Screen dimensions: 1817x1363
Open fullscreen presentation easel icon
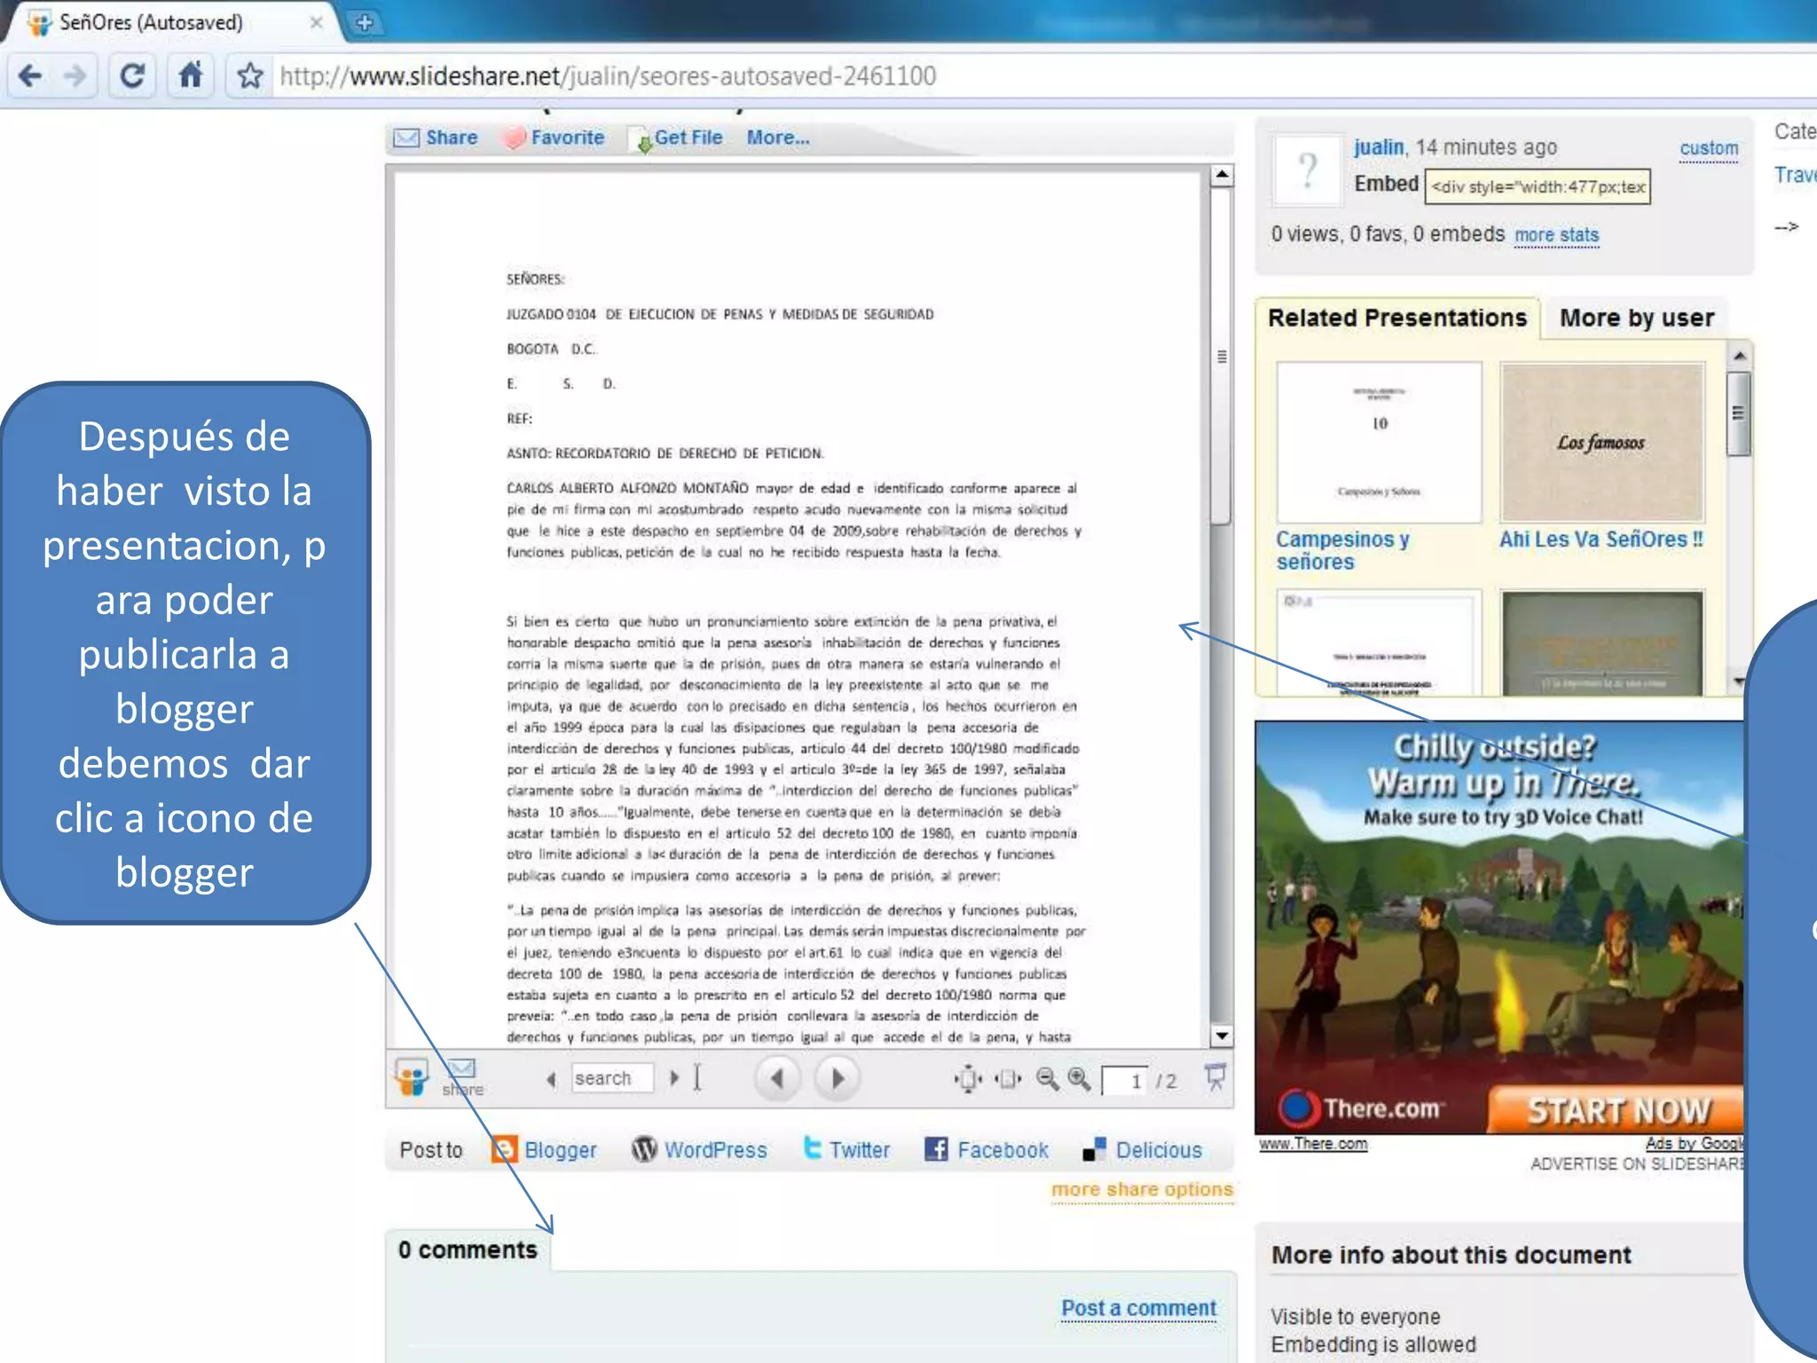click(x=1215, y=1076)
